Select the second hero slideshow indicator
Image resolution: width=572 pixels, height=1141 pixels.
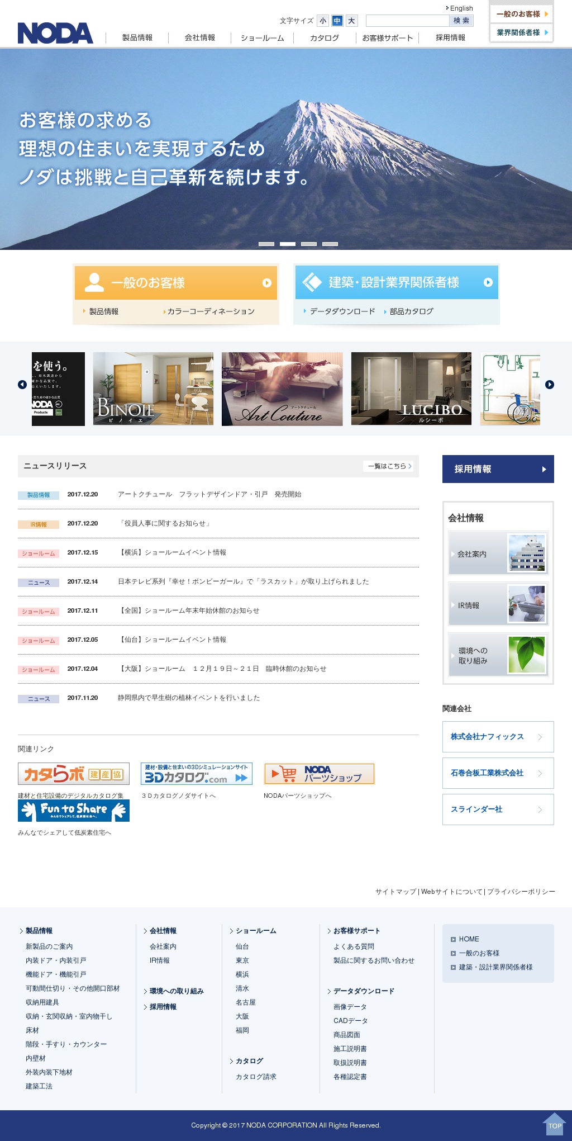(288, 244)
